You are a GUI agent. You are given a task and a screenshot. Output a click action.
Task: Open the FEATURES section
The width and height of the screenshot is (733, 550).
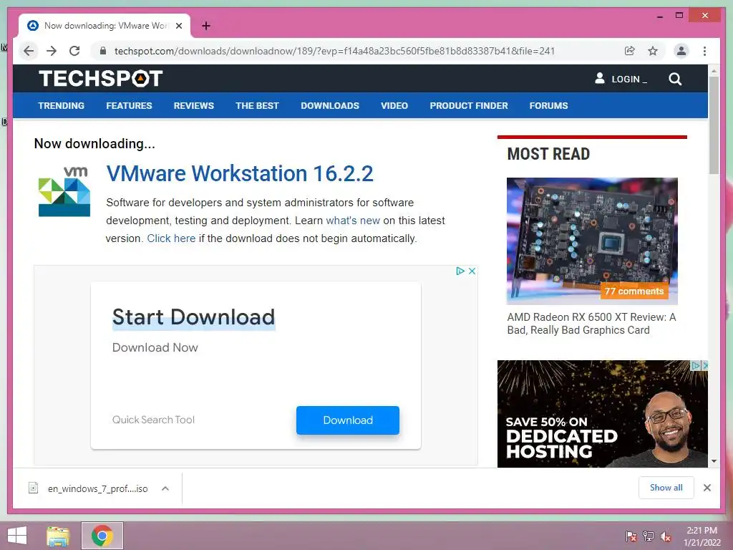click(129, 106)
